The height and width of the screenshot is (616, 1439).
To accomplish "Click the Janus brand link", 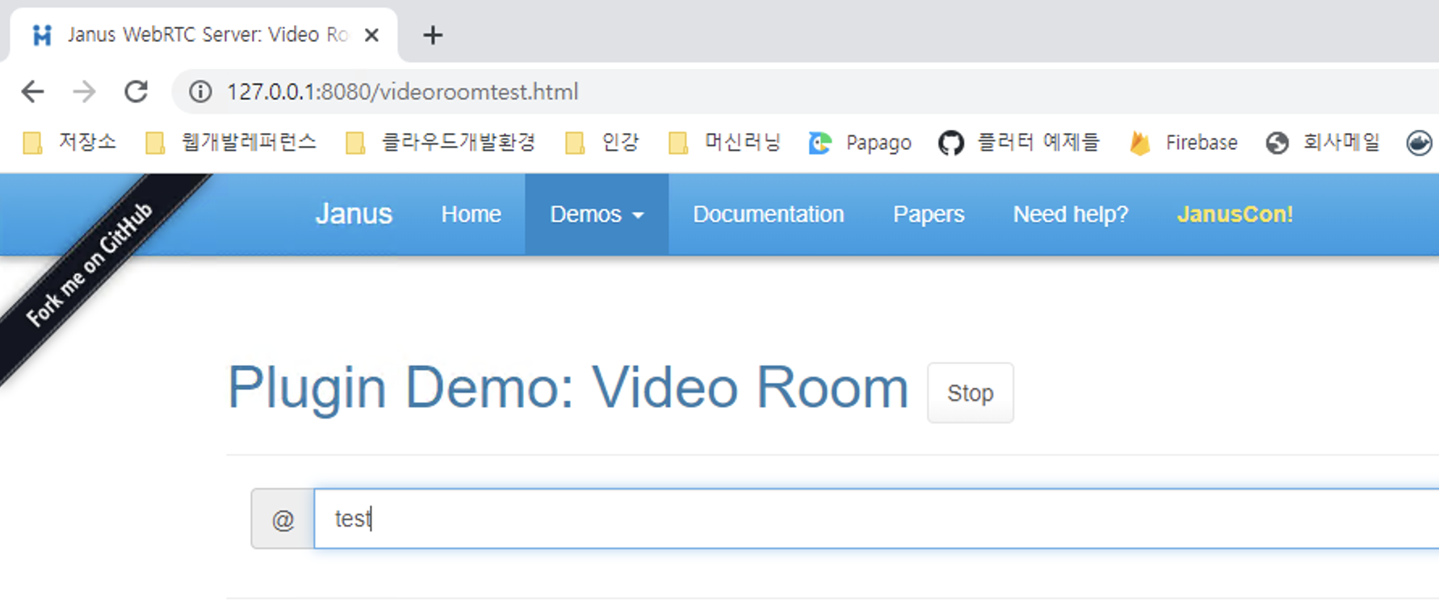I will pos(354,214).
